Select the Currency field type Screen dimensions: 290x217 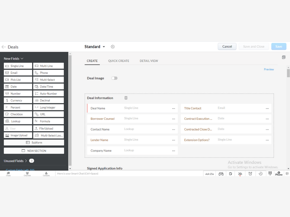click(x=18, y=100)
